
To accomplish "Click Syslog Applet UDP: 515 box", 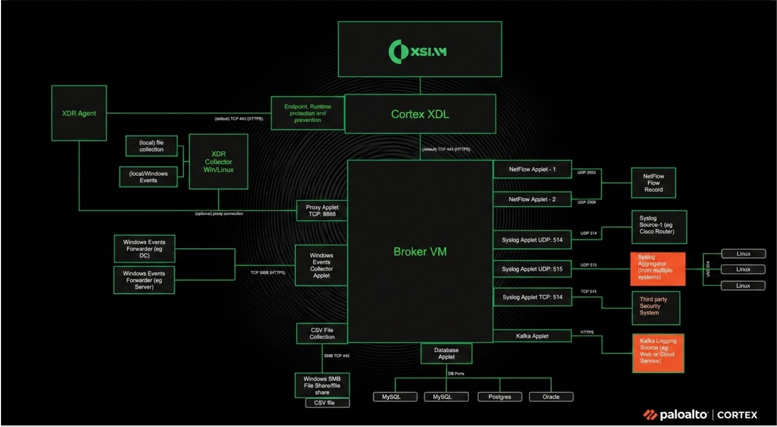I will [x=532, y=269].
